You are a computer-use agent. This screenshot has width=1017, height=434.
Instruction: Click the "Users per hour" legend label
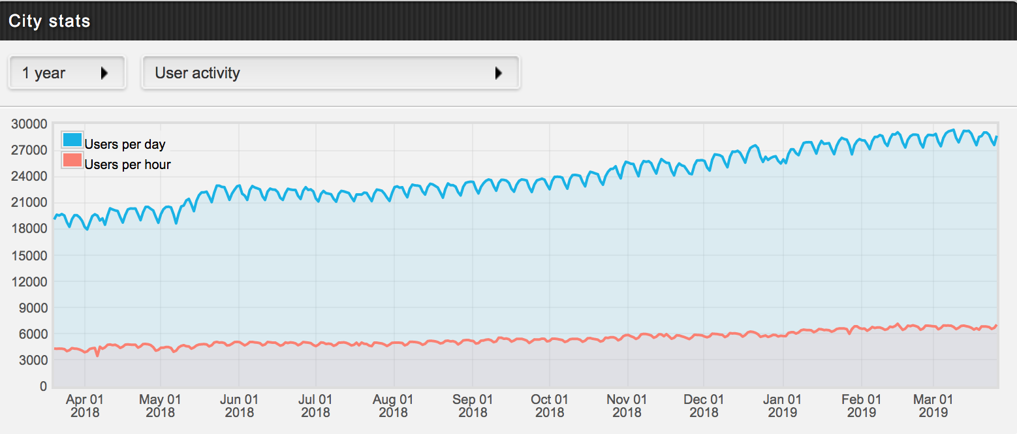[x=127, y=164]
